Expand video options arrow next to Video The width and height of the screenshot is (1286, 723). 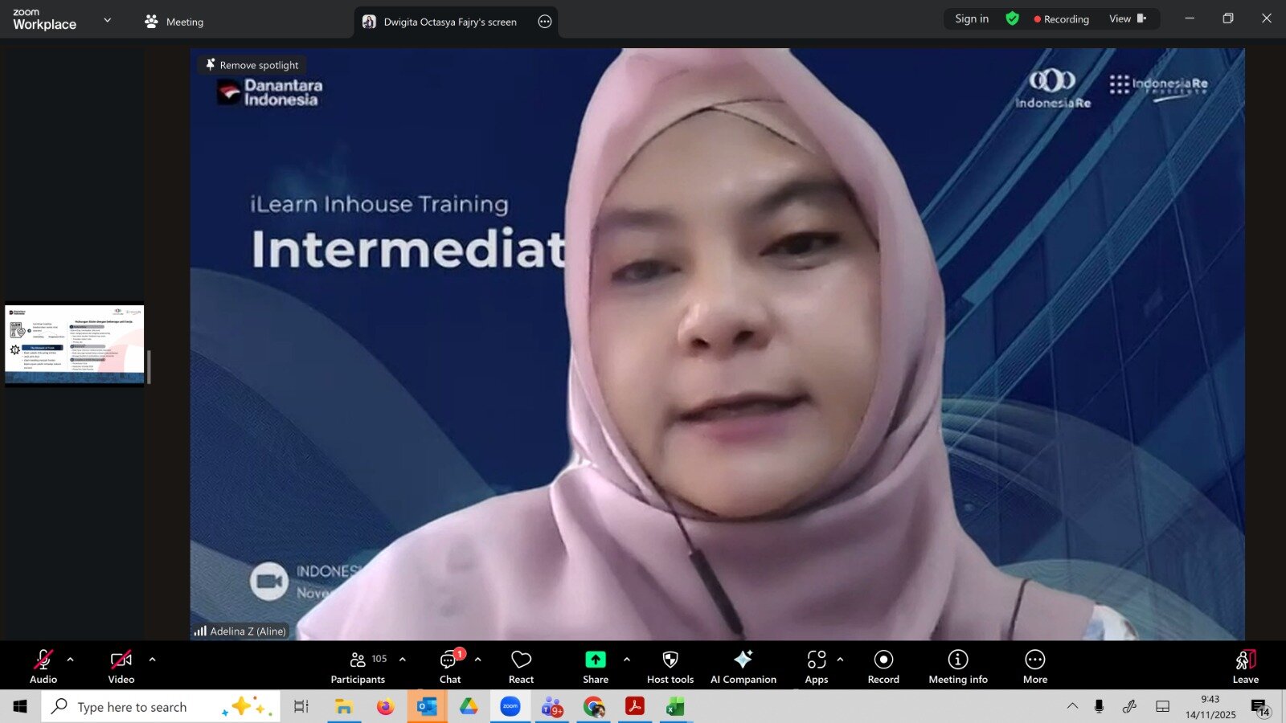point(153,660)
